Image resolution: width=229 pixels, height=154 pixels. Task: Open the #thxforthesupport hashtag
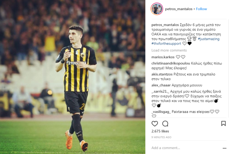pyautogui.click(x=166, y=44)
